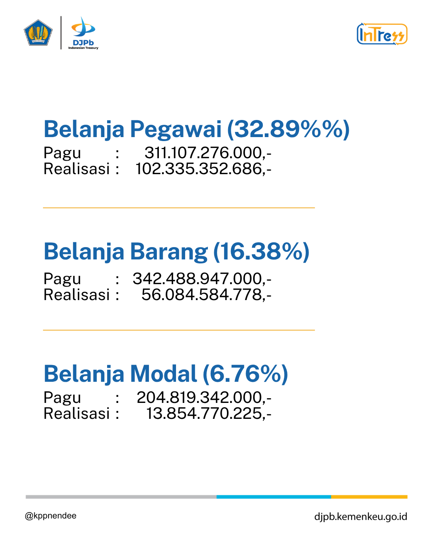Select the Belanja Pegawai (32.89%) heading
This screenshot has height=538, width=430.
tap(197, 130)
